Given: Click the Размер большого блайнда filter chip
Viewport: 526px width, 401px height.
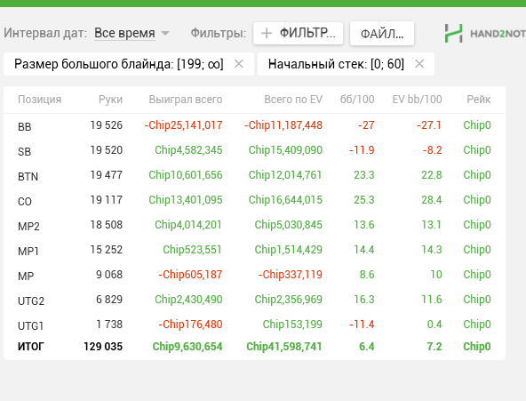Looking at the screenshot, I should coord(119,64).
